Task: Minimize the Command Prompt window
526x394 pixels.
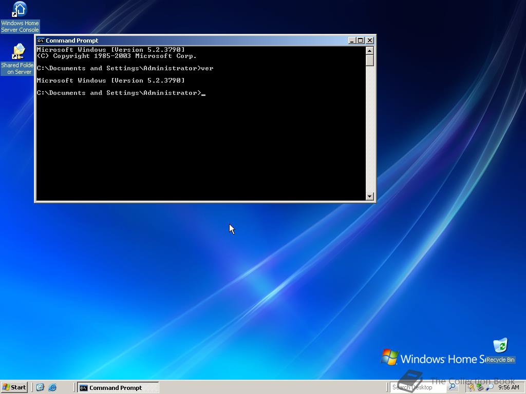Action: tap(351, 41)
